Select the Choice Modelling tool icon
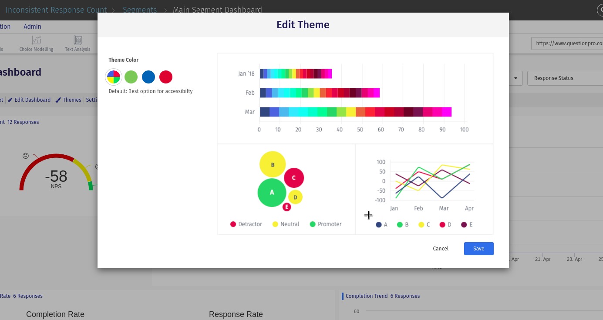Screen dimensions: 603x320 (36, 40)
